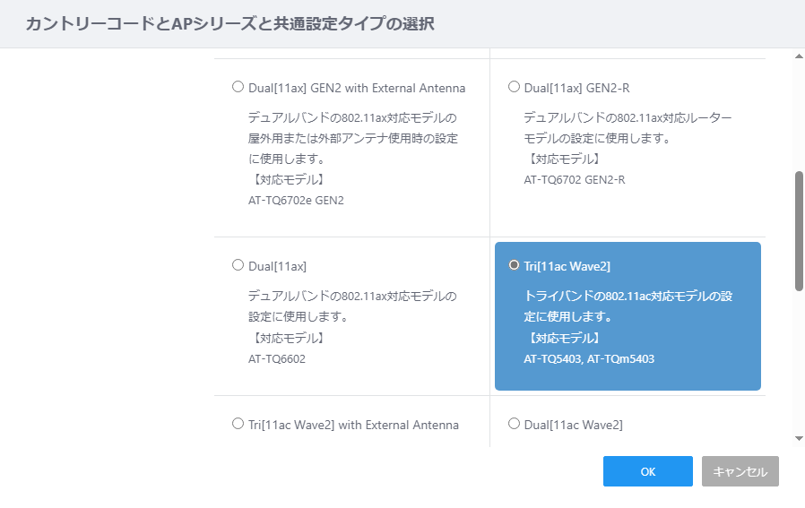Select the Dual[11ax] GEN2-R radio button
This screenshot has width=805, height=508.
coord(514,87)
